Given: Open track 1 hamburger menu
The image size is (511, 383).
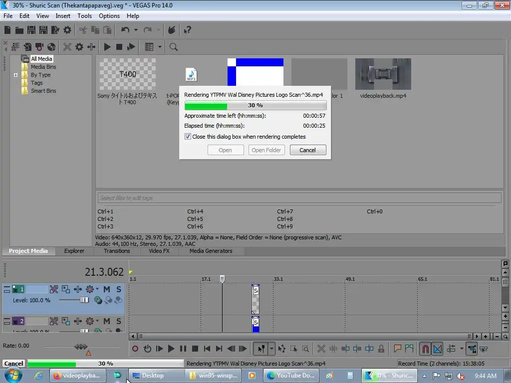Looking at the screenshot, I should pos(7,289).
